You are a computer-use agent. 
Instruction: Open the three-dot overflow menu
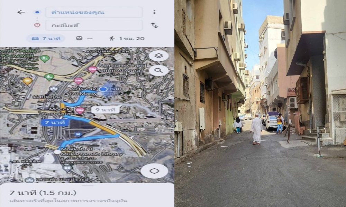point(154,12)
